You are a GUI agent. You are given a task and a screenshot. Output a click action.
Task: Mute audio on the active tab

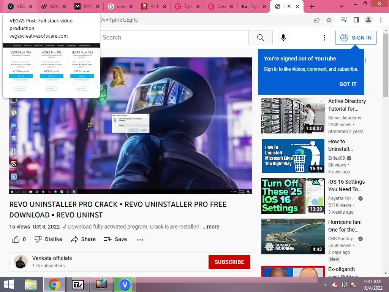coord(289,6)
